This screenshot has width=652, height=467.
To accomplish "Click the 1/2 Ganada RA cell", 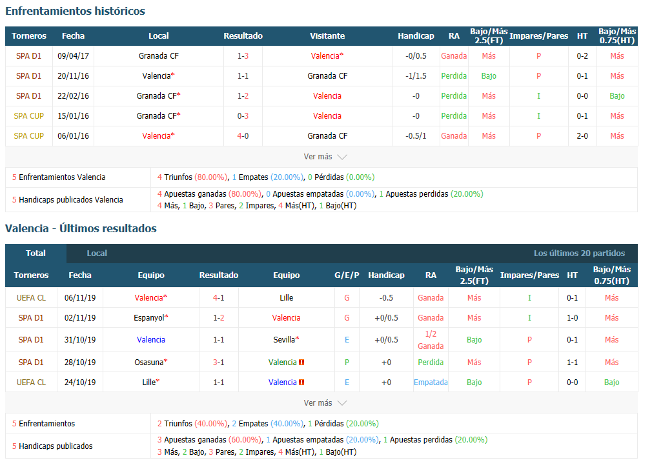I will tap(431, 340).
